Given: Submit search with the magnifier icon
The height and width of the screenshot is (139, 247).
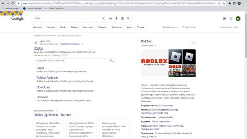Looking at the screenshot, I should click(x=129, y=19).
